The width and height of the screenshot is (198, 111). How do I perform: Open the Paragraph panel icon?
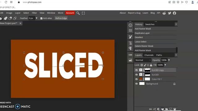130,48
